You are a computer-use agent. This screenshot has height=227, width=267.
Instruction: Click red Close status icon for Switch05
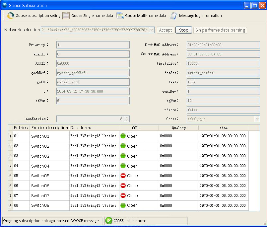(x=123, y=176)
